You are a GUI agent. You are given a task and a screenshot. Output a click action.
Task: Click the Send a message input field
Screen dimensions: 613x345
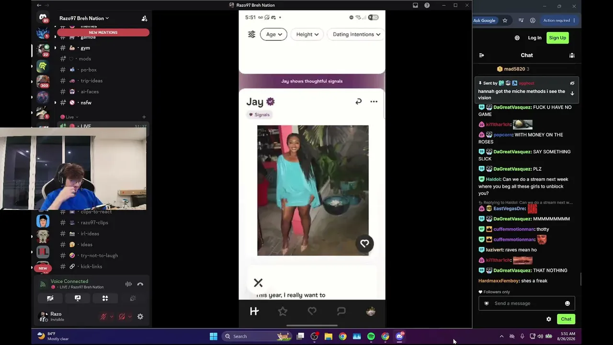coord(527,303)
